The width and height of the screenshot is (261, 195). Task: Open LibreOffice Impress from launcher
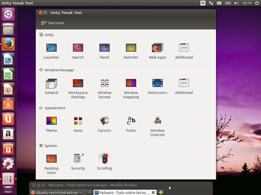8,89
